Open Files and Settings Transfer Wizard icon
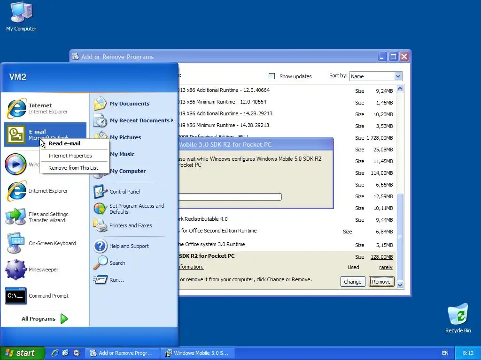Image resolution: width=481 pixels, height=360 pixels. pos(16,217)
